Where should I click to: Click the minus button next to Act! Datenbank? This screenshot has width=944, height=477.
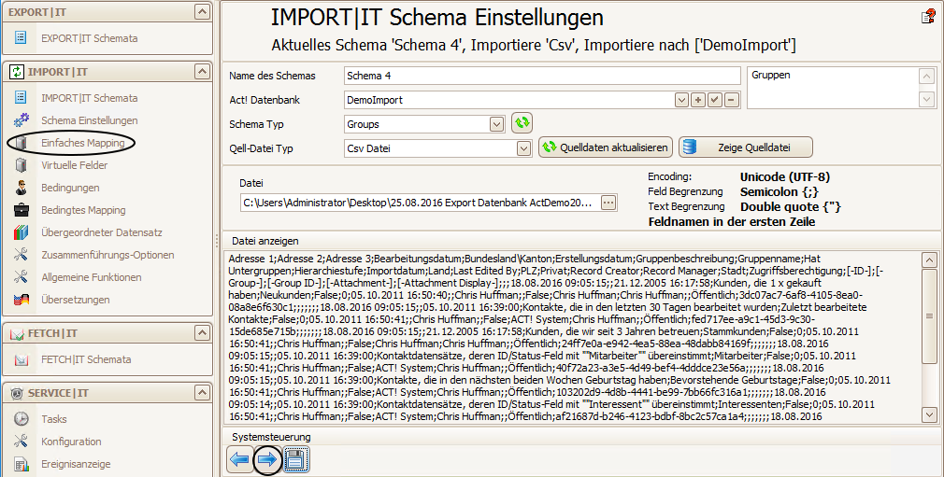(732, 100)
